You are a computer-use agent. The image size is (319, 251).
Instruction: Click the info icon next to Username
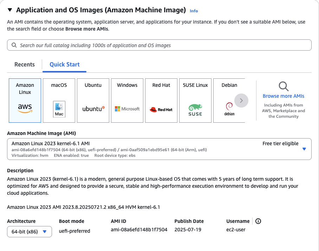click(x=258, y=221)
